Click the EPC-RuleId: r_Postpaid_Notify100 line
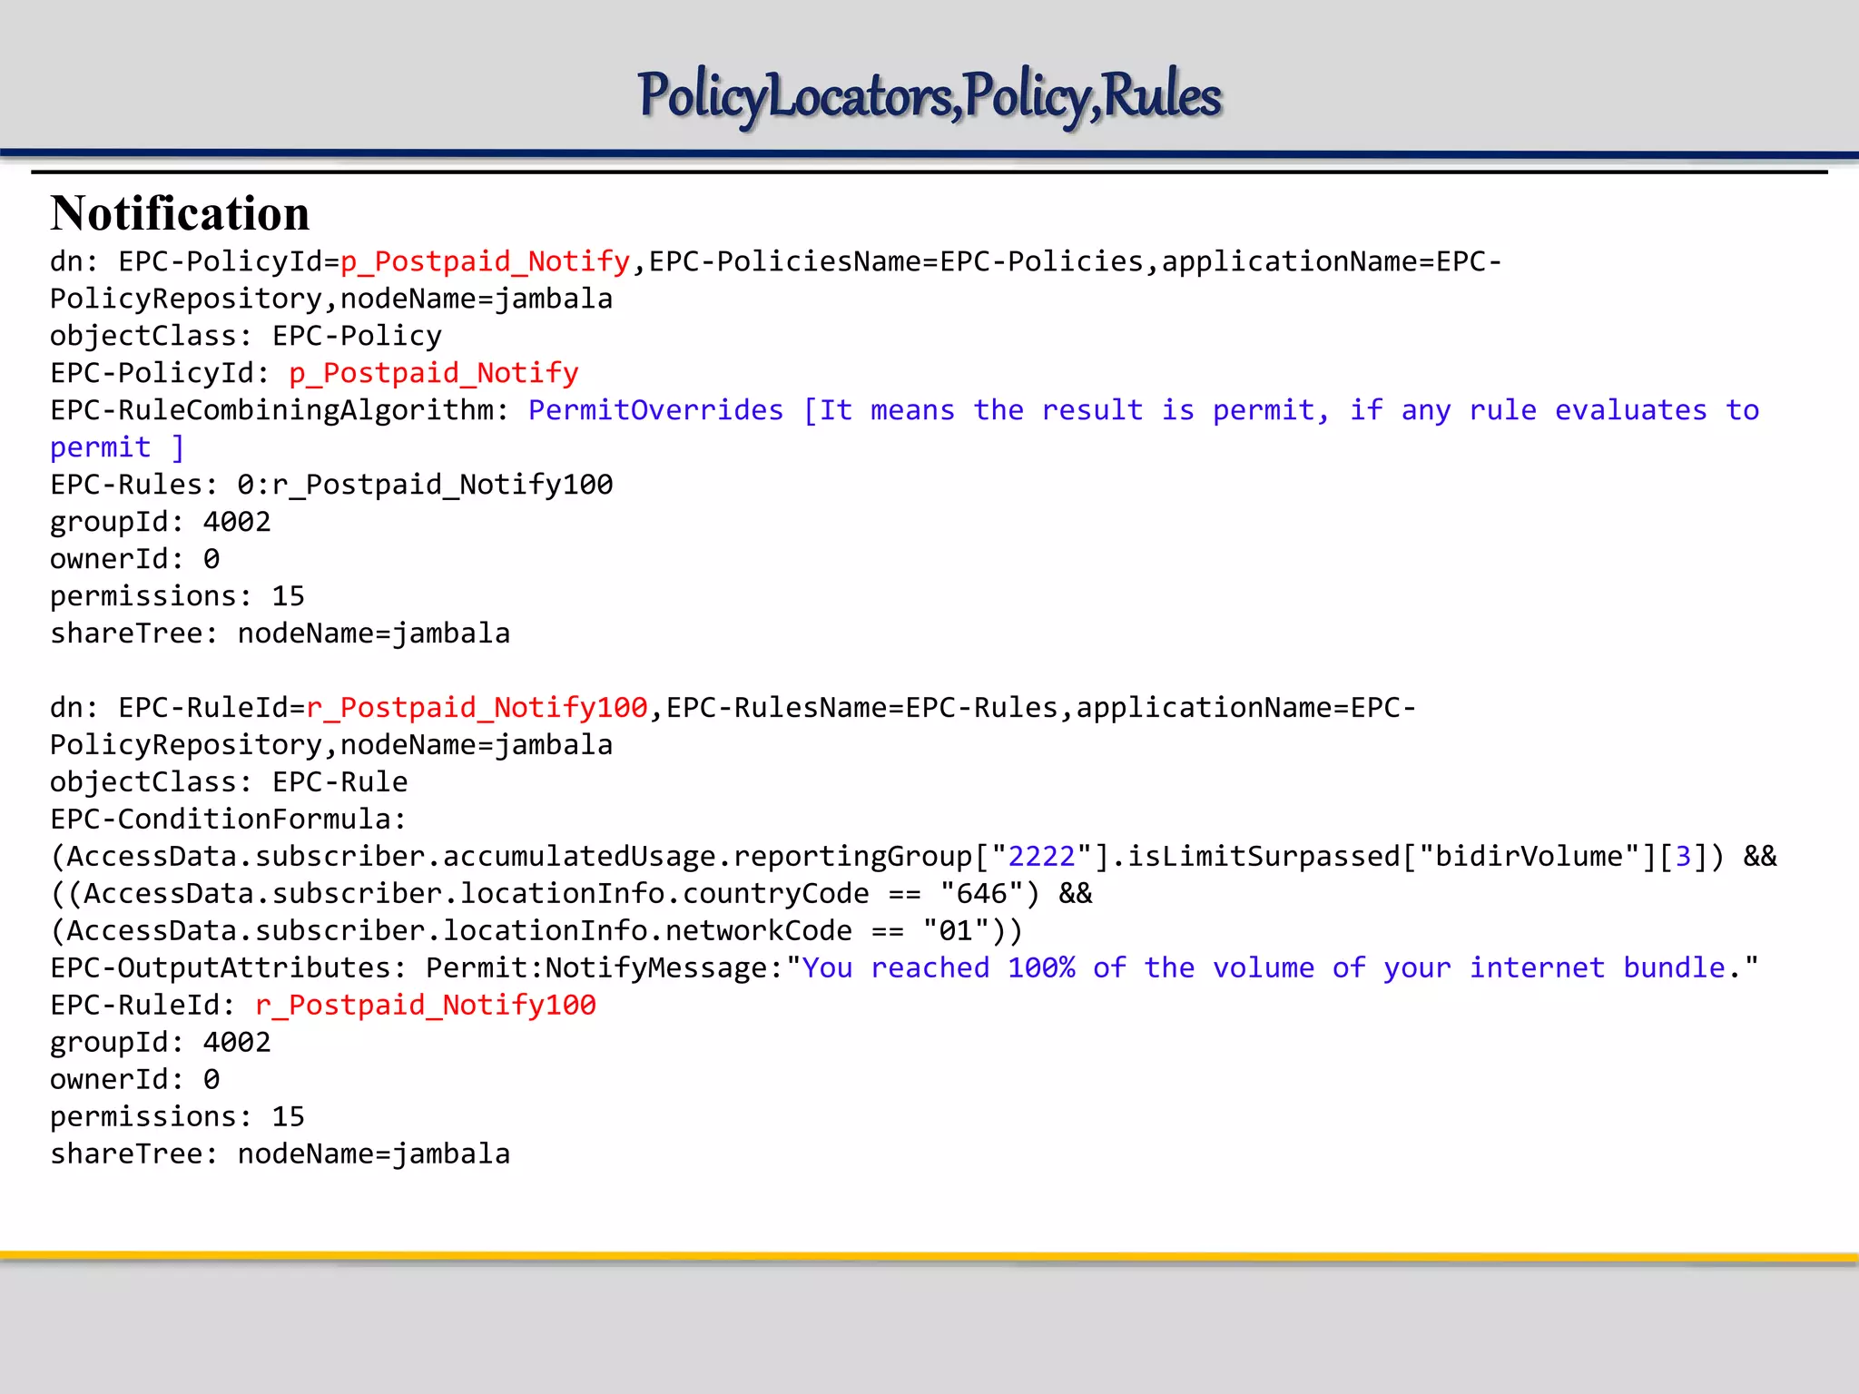The image size is (1859, 1394). (x=323, y=1006)
